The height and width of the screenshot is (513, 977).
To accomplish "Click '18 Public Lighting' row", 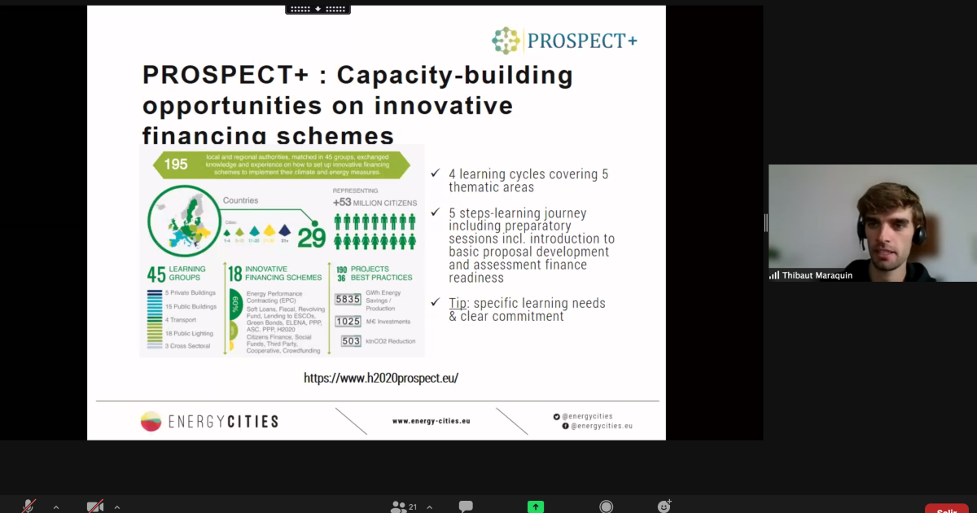I will click(x=189, y=333).
